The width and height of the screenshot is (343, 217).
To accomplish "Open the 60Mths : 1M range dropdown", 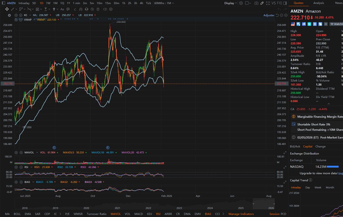I will (164, 3).
